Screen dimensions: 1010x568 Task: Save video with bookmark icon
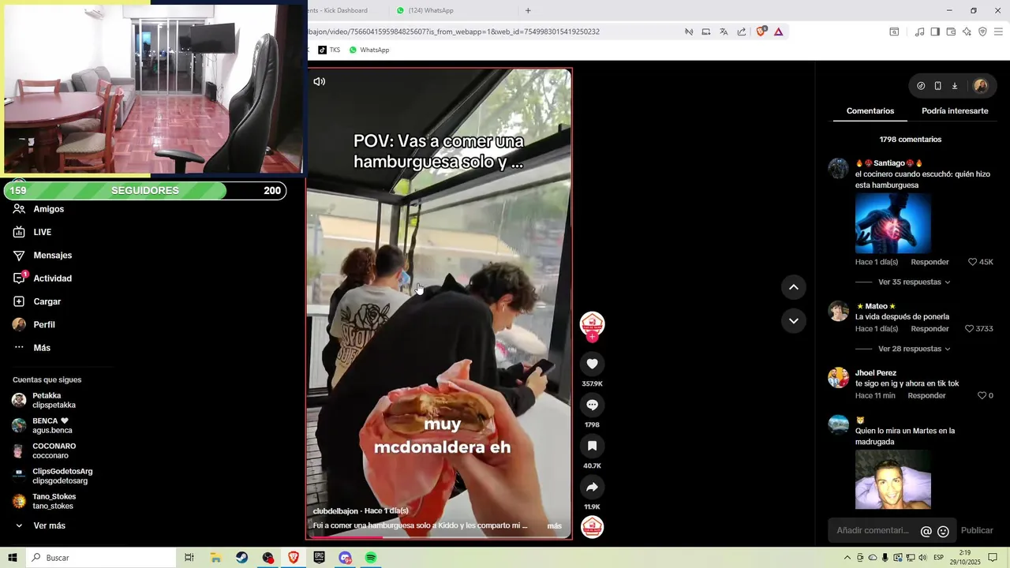coord(592,446)
